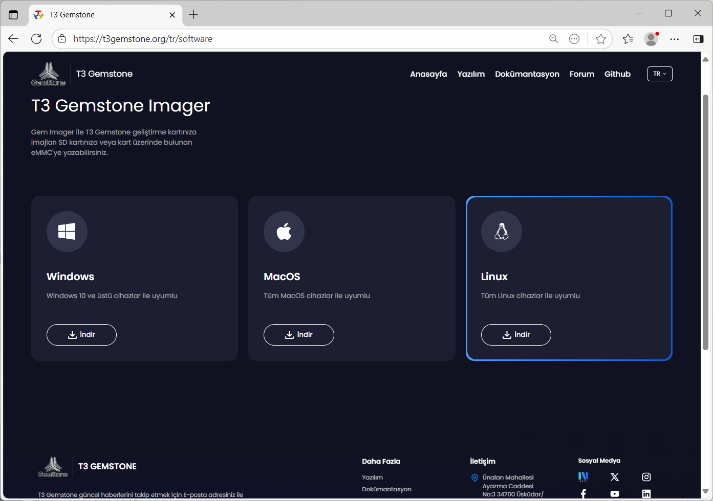Screen dimensions: 713x501
Task: Click the page vertical scrollbar thumb
Action: click(x=705, y=222)
